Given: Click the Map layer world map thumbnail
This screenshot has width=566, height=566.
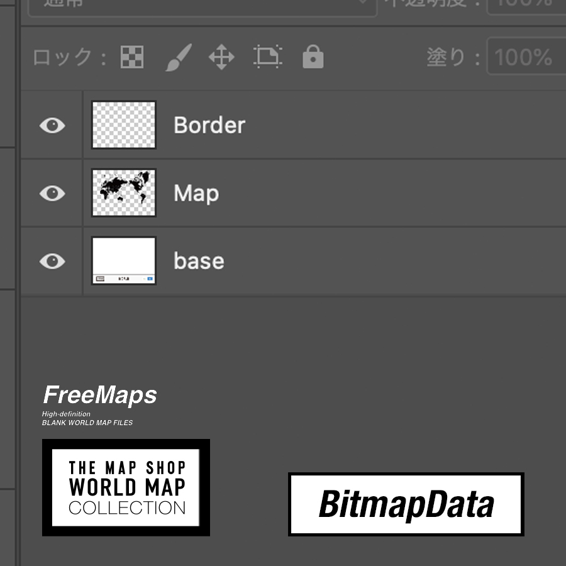Looking at the screenshot, I should coord(124,193).
